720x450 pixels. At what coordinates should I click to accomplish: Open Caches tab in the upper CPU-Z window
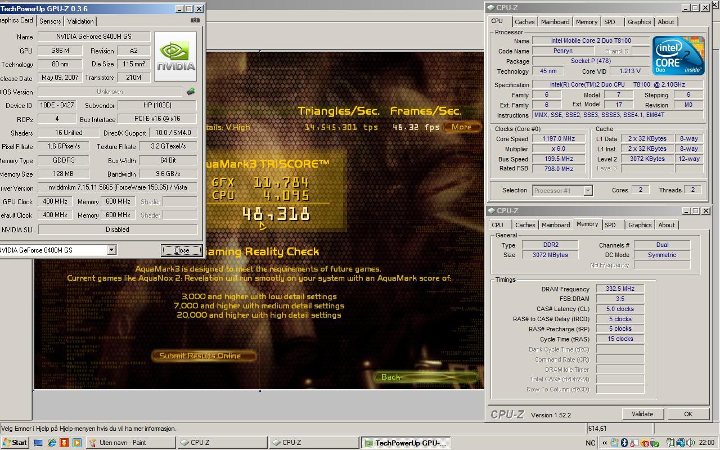point(524,22)
